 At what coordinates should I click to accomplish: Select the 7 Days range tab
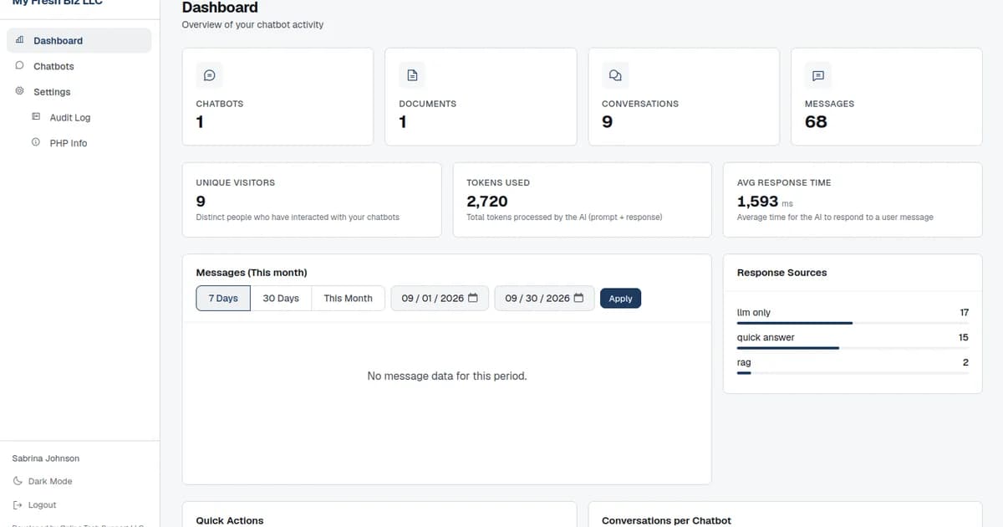223,298
